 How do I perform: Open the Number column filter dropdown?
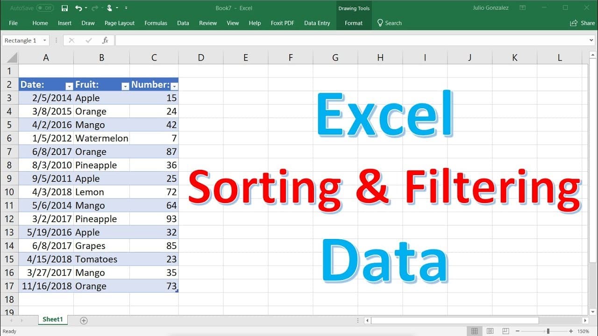pyautogui.click(x=174, y=86)
